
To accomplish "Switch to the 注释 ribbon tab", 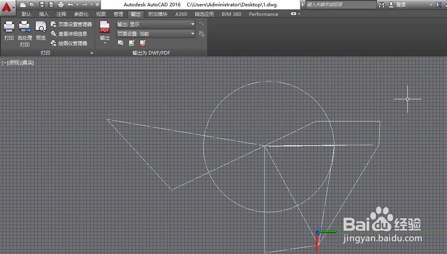I will [61, 14].
